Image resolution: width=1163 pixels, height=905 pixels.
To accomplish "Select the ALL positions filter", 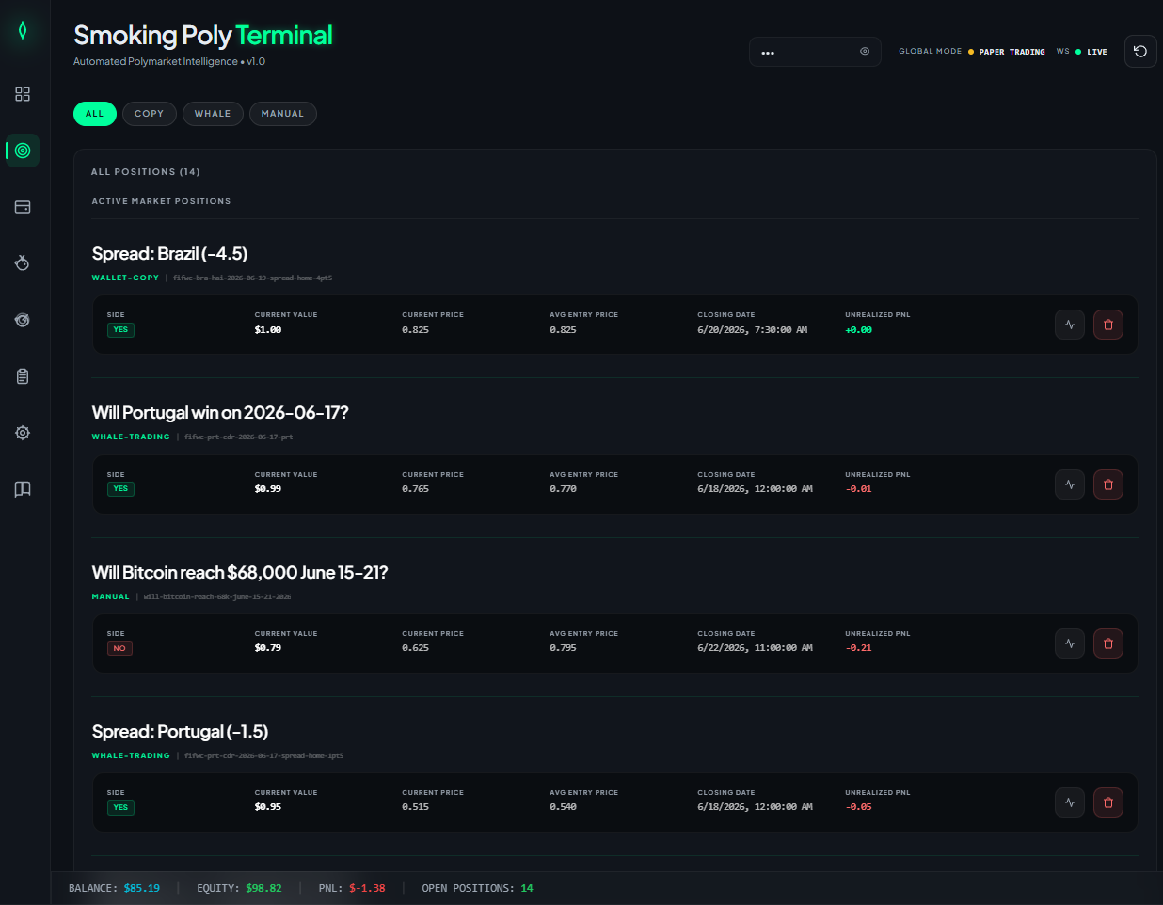I will click(x=95, y=114).
